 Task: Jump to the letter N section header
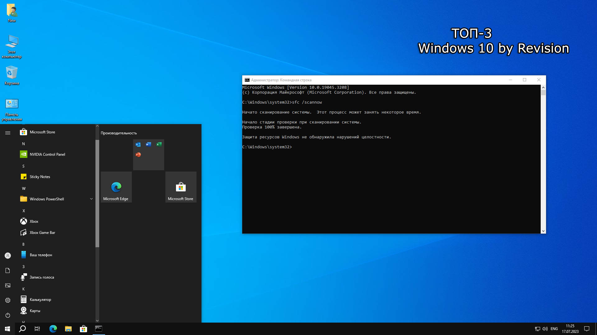[23, 144]
